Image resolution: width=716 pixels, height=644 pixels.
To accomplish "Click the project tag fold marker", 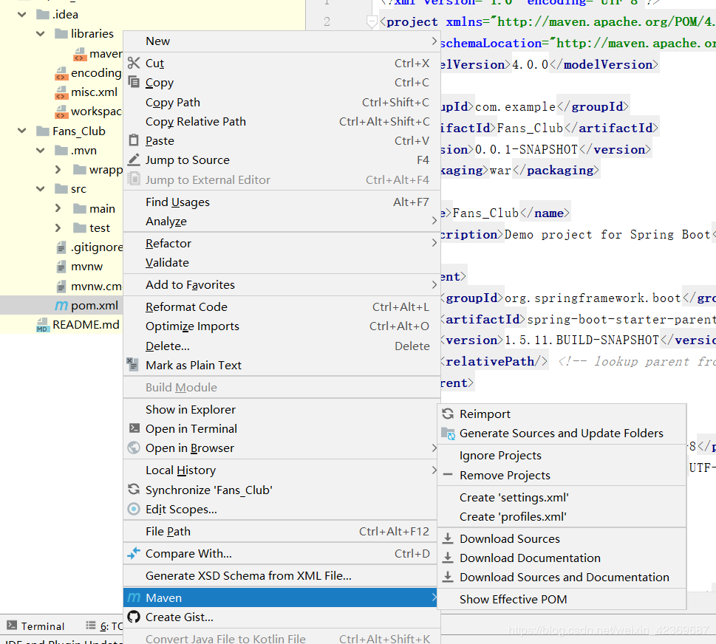I will pos(372,22).
